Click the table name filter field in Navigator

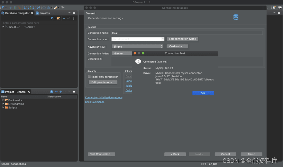(x=39, y=23)
